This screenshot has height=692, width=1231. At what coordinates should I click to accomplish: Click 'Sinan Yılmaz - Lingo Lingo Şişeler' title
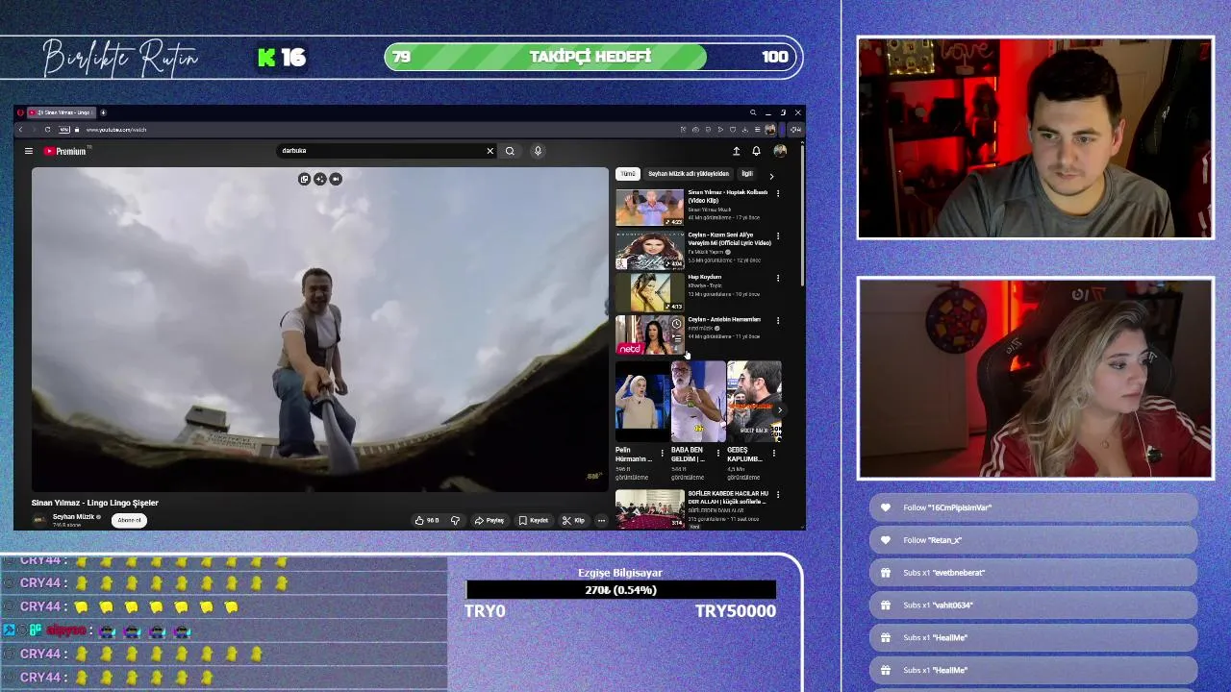95,503
